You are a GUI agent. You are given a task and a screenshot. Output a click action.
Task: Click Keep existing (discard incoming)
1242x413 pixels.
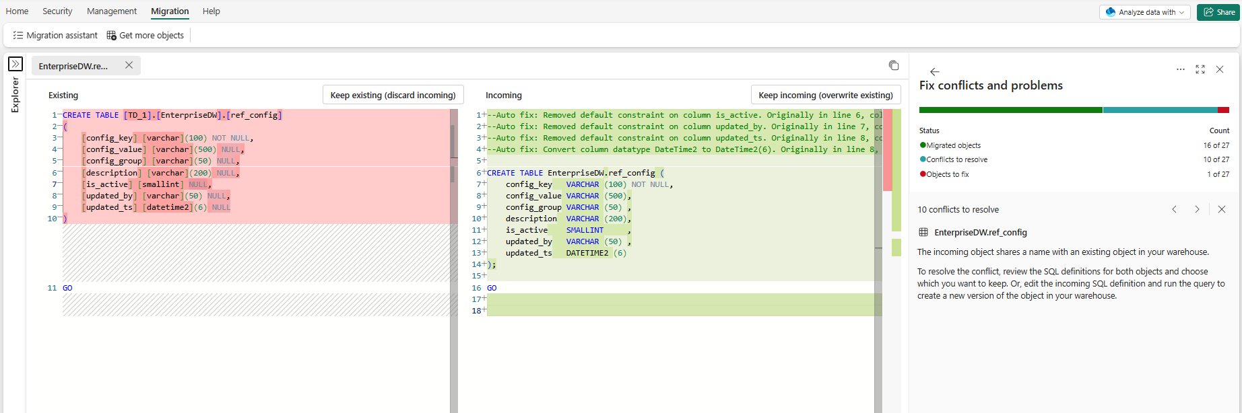click(393, 95)
